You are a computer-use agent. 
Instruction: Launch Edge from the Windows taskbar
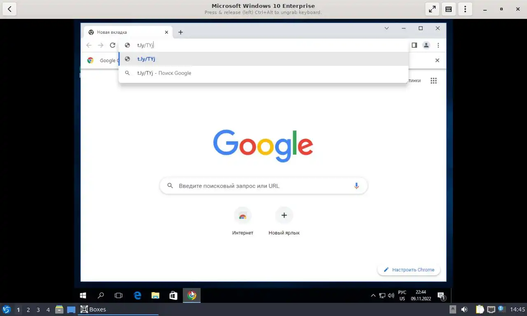(138, 295)
